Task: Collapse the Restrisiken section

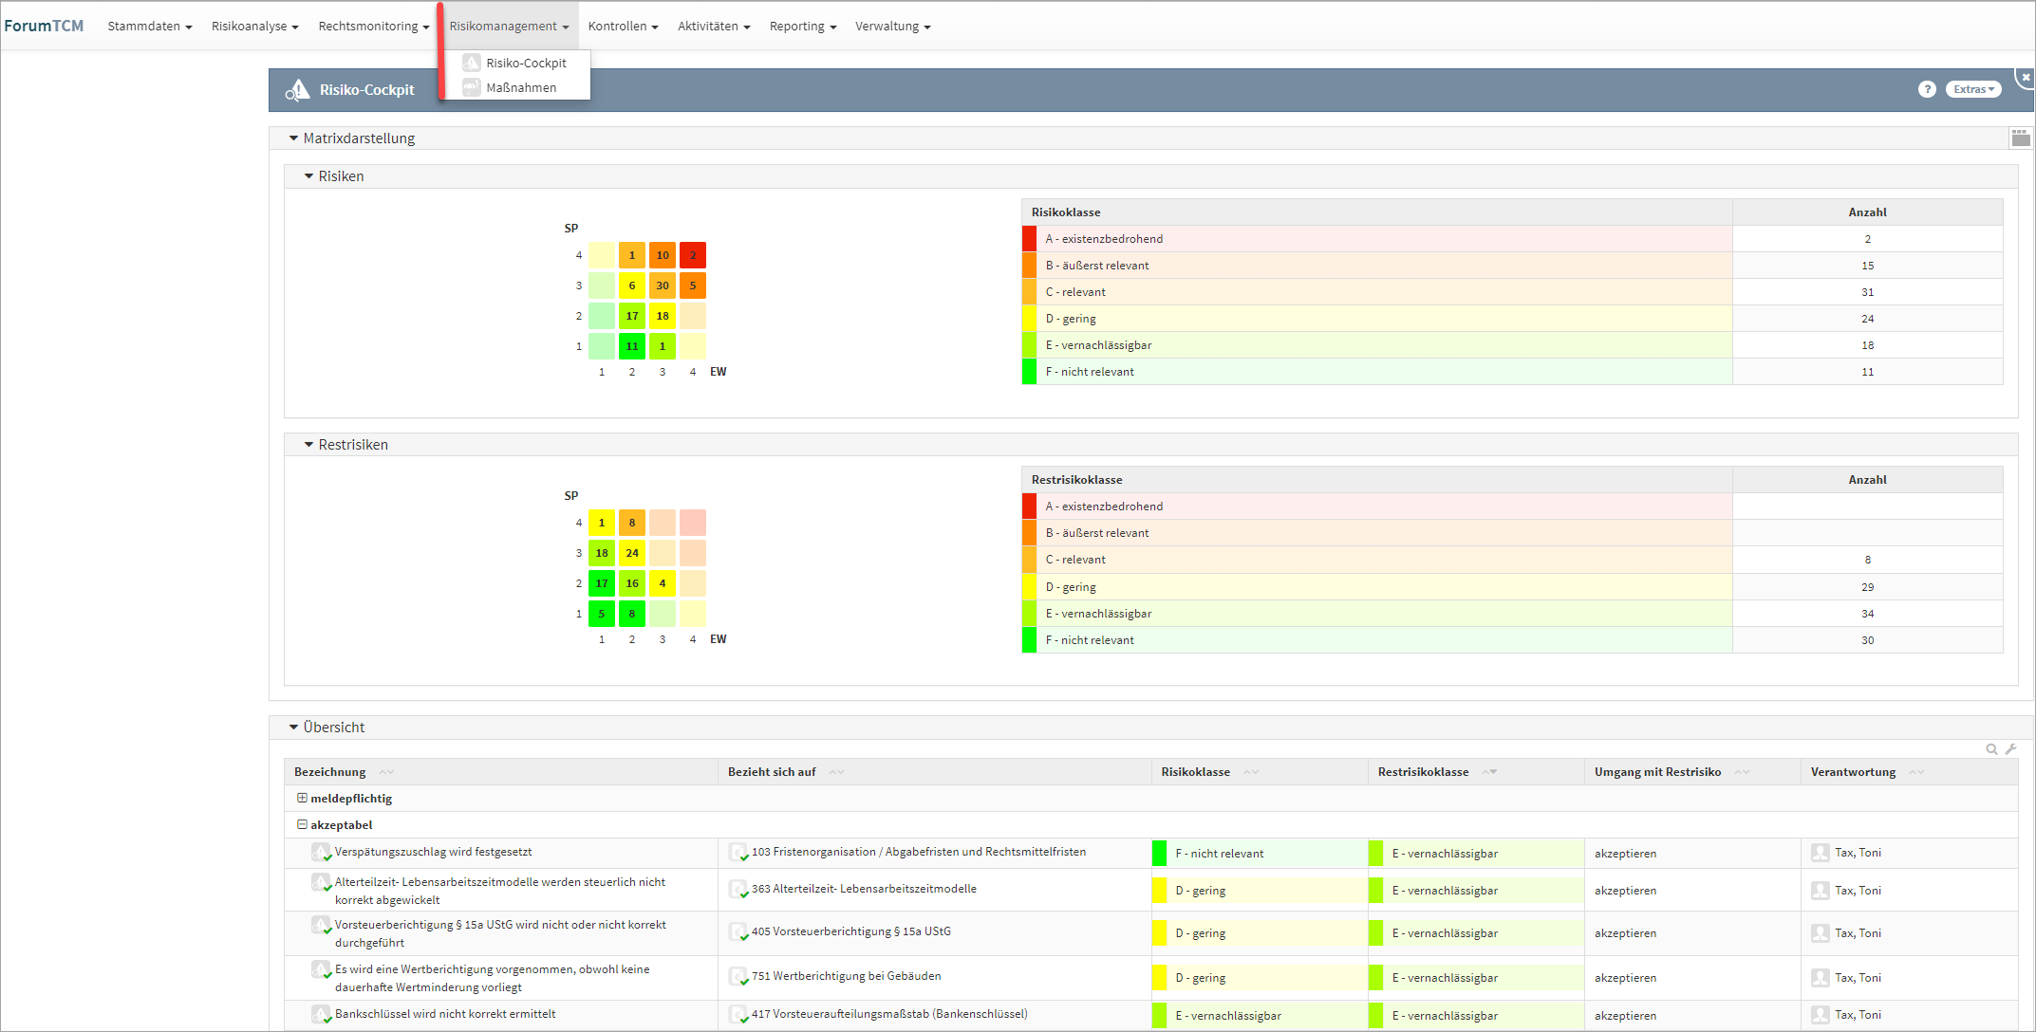Action: (308, 444)
